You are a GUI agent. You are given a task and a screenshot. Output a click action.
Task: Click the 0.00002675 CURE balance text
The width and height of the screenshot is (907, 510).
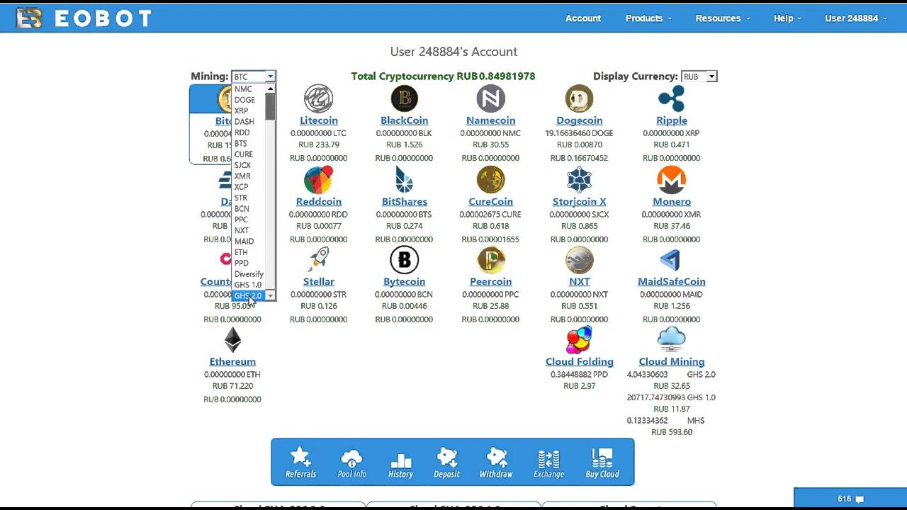tap(490, 215)
